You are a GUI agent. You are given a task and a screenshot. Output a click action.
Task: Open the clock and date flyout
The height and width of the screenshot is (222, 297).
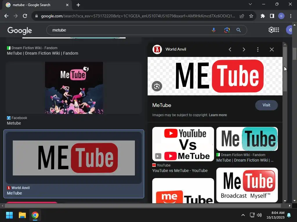pyautogui.click(x=276, y=215)
